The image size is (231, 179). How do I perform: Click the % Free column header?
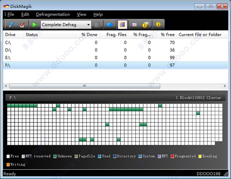(x=164, y=35)
